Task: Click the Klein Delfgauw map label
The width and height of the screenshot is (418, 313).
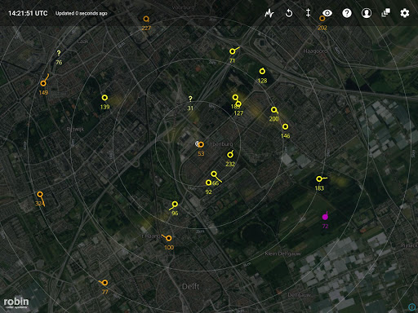Action: (x=283, y=253)
